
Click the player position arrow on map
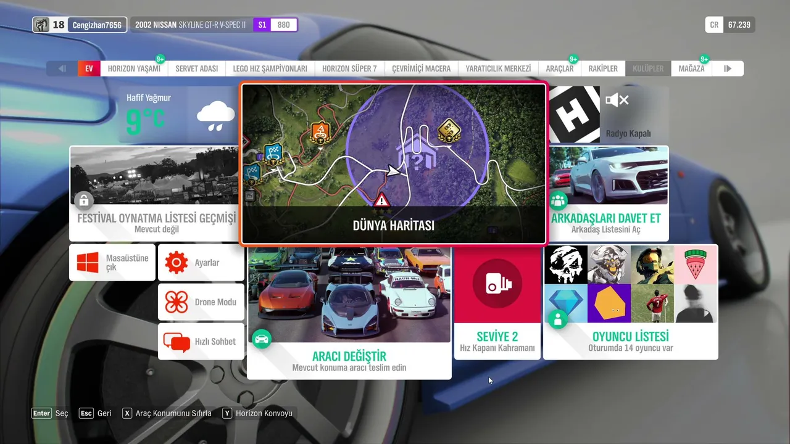pos(392,171)
